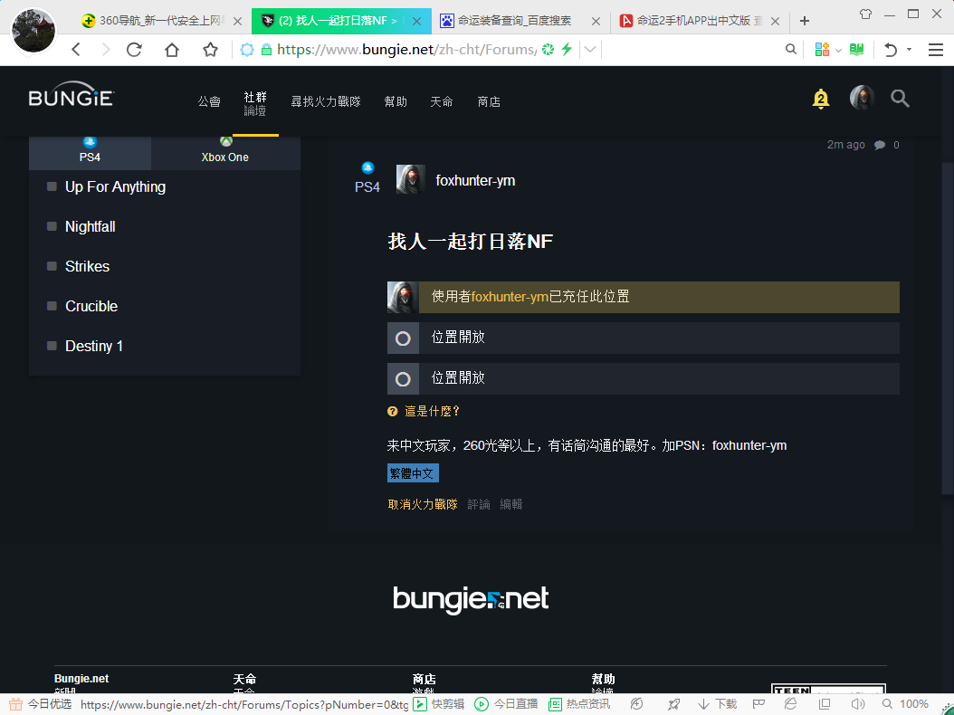The width and height of the screenshot is (954, 715).
Task: Switch to the 命运装备查询 Baidu tab
Action: pos(520,21)
